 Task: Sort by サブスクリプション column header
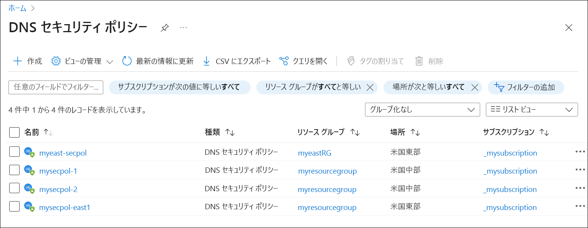pyautogui.click(x=516, y=132)
